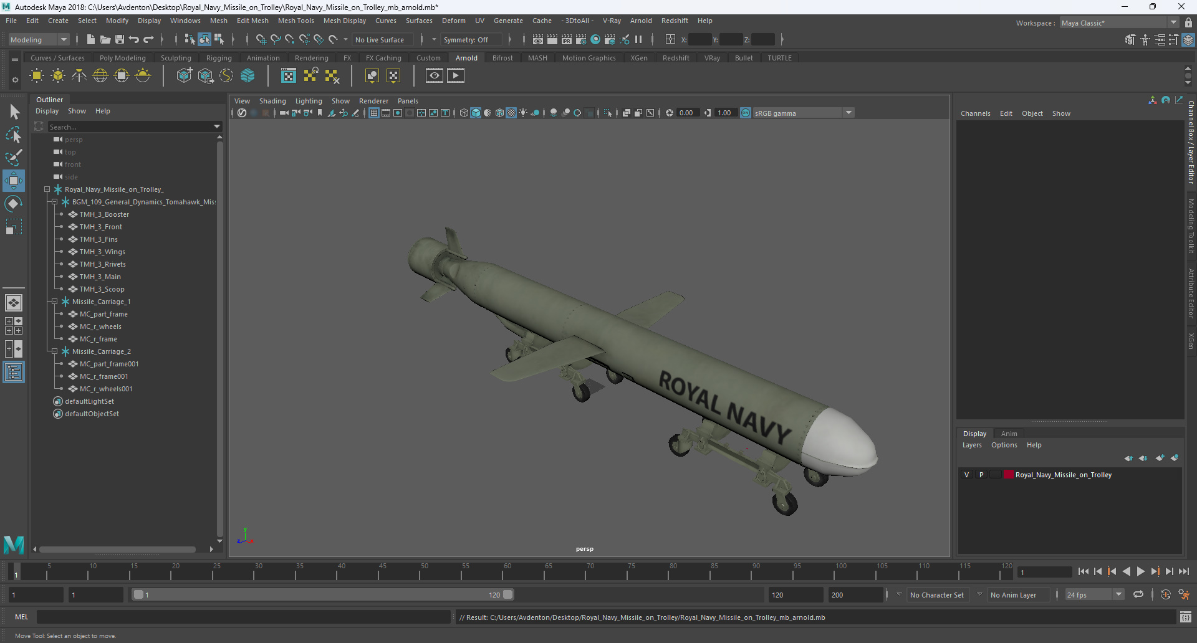The height and width of the screenshot is (643, 1197).
Task: Select the arrow Select tool
Action: coord(14,112)
